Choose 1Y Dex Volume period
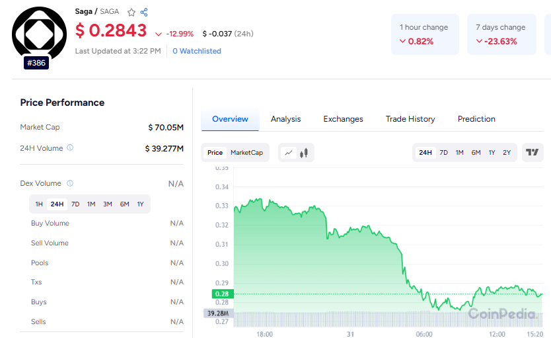The image size is (551, 338). (140, 204)
